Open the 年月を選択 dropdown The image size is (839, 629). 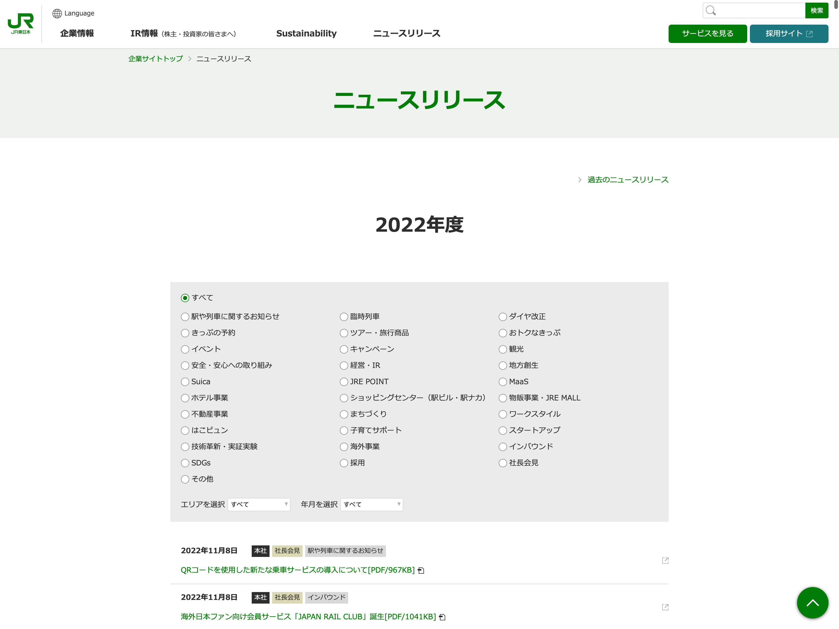[x=371, y=504]
